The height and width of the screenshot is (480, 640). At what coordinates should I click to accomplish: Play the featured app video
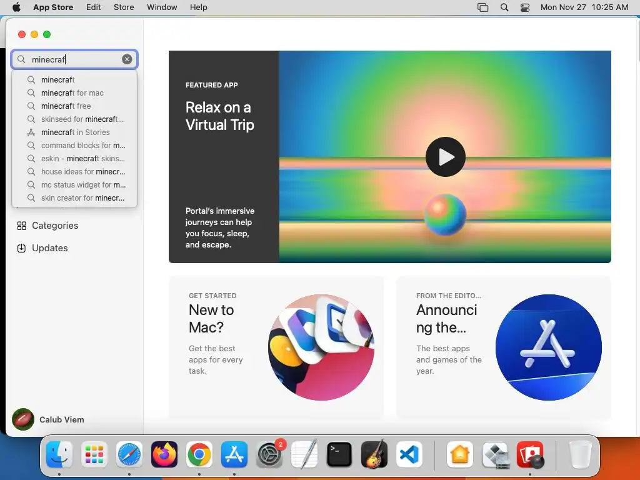445,157
